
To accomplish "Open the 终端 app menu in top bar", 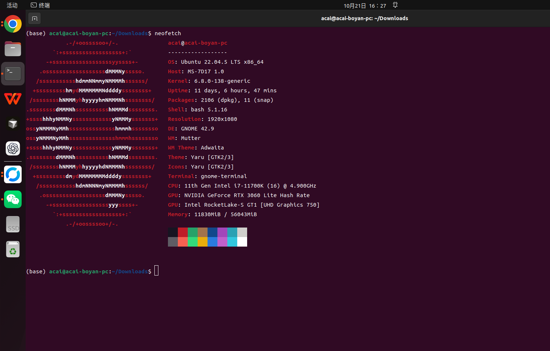I will [40, 5].
